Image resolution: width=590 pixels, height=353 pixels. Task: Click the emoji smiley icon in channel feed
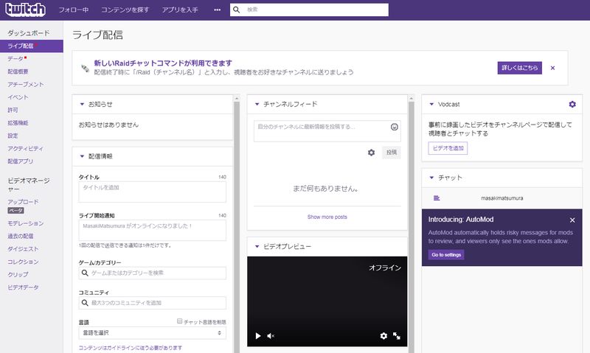click(x=395, y=127)
